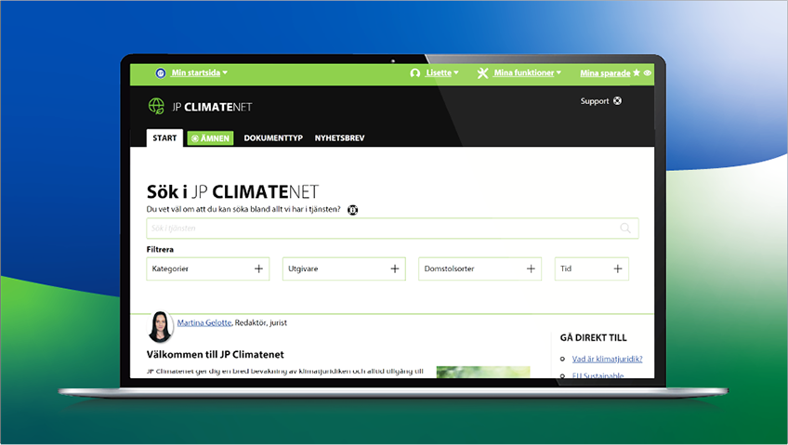
Task: Click the globe leaf JP Climatenet logo icon
Action: 156,106
